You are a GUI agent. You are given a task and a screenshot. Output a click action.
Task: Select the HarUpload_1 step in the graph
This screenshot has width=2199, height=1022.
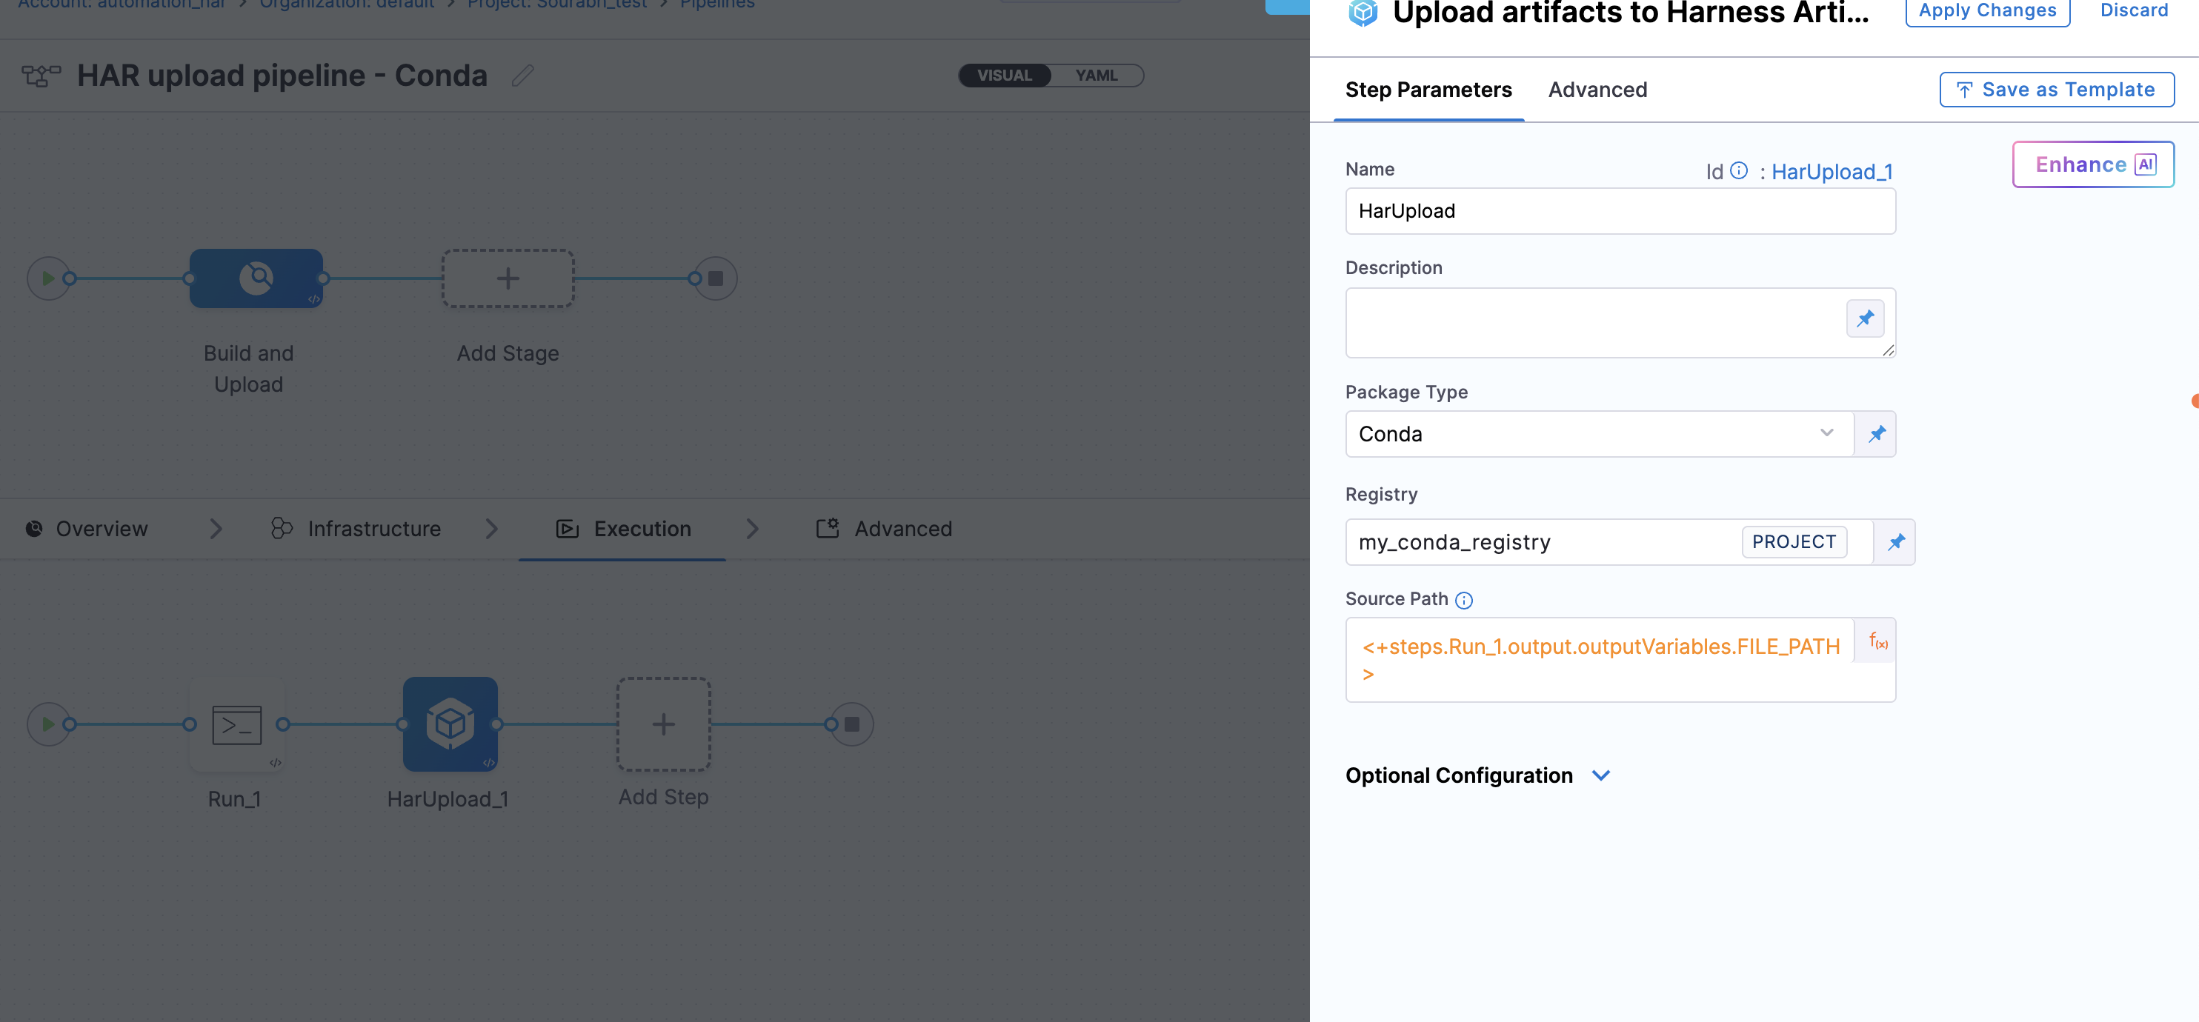(450, 724)
